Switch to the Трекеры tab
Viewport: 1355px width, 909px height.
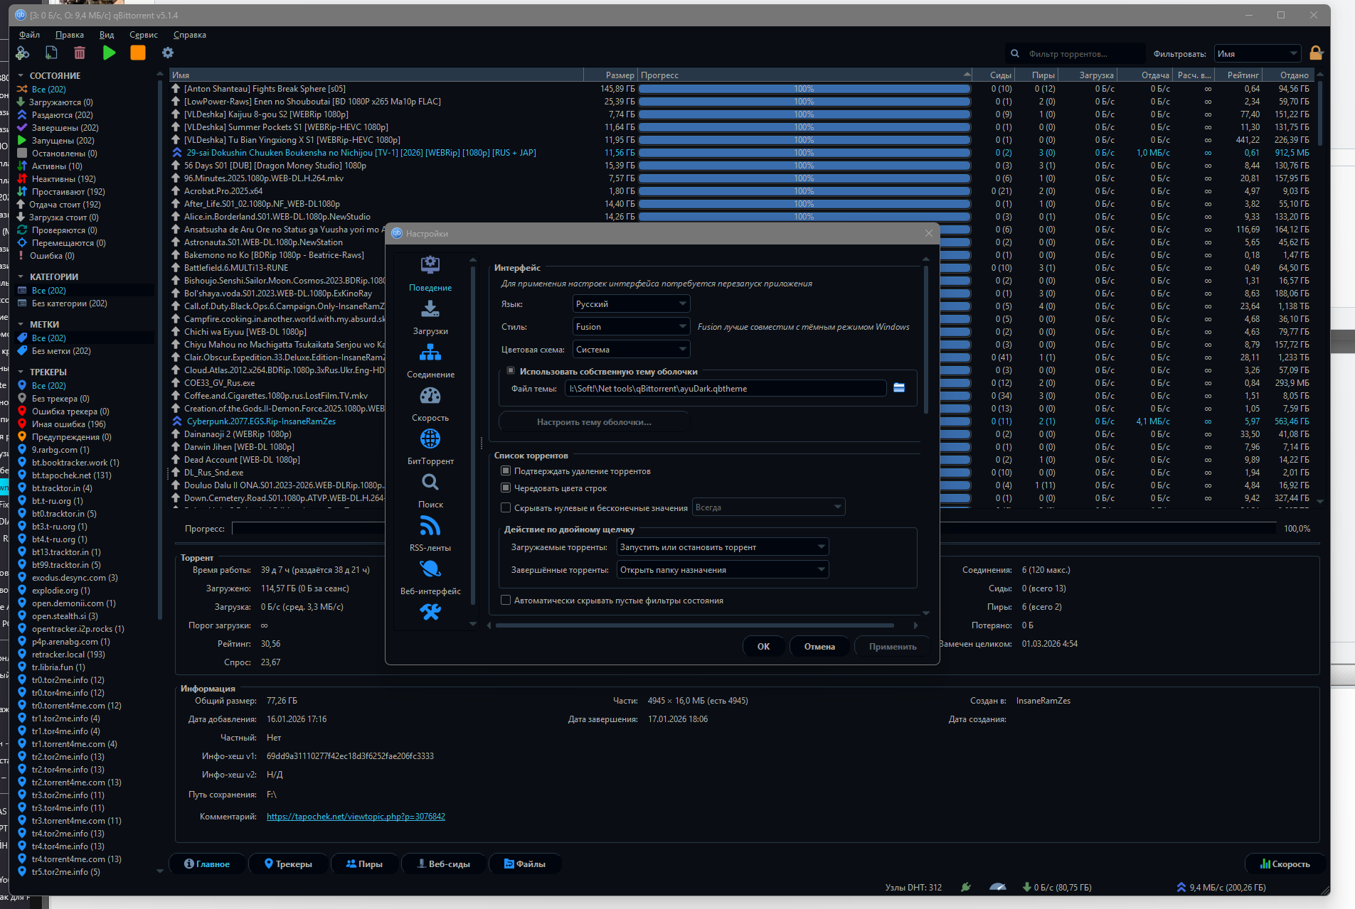point(288,864)
